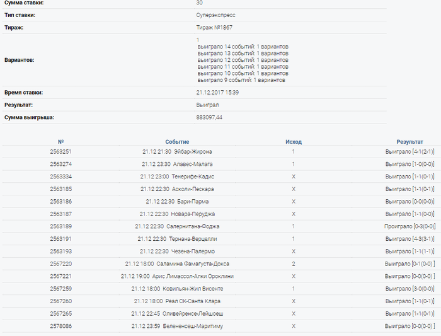
Task: Select line выиграло 9 событий
Action: tap(241, 80)
